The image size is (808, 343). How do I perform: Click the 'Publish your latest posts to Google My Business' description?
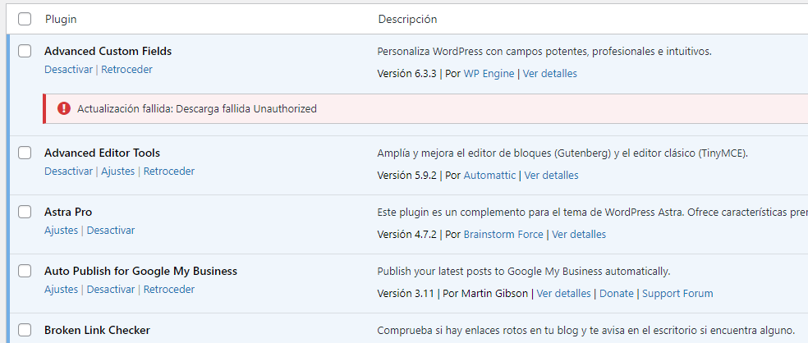click(x=524, y=272)
